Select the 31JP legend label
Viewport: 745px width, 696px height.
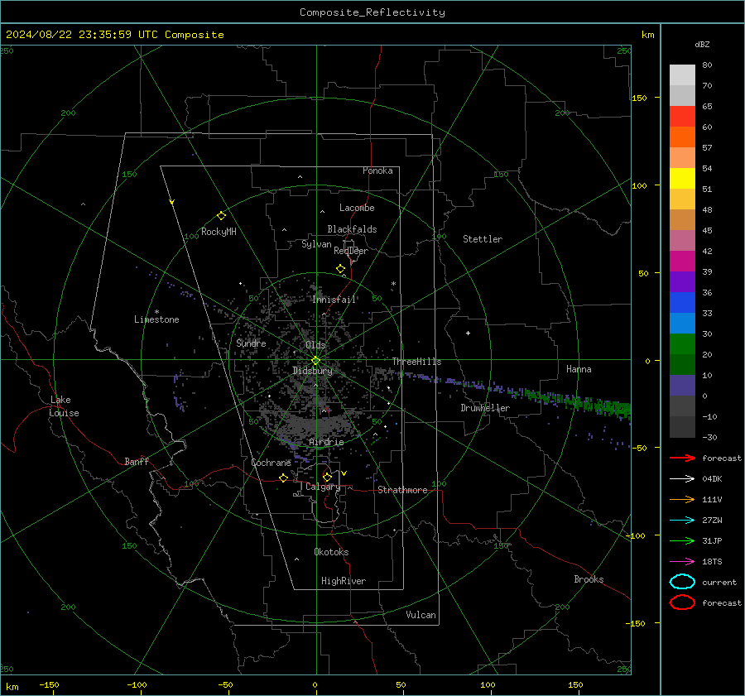[712, 540]
